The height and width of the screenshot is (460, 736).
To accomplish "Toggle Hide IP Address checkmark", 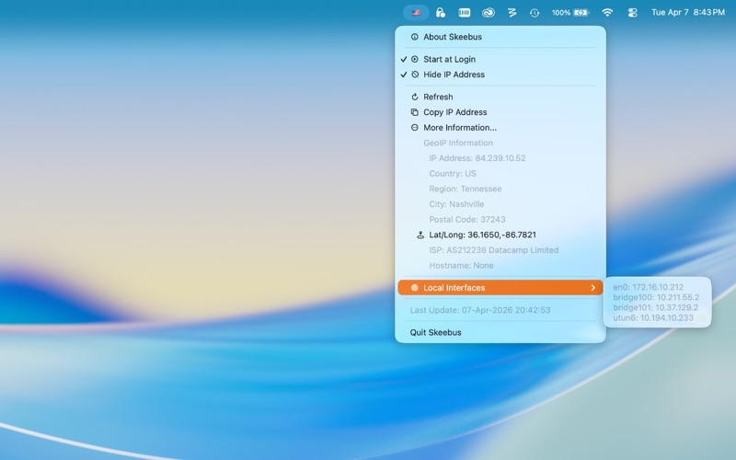I will [x=404, y=75].
